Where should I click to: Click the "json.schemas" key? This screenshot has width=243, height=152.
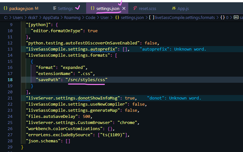[x=43, y=141]
